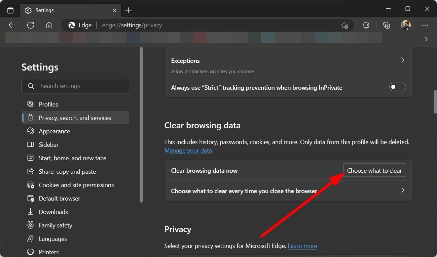The height and width of the screenshot is (257, 437).
Task: Go back with the back arrow
Action: (x=12, y=25)
